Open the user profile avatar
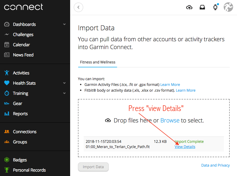237x176 pixels. coord(228,7)
